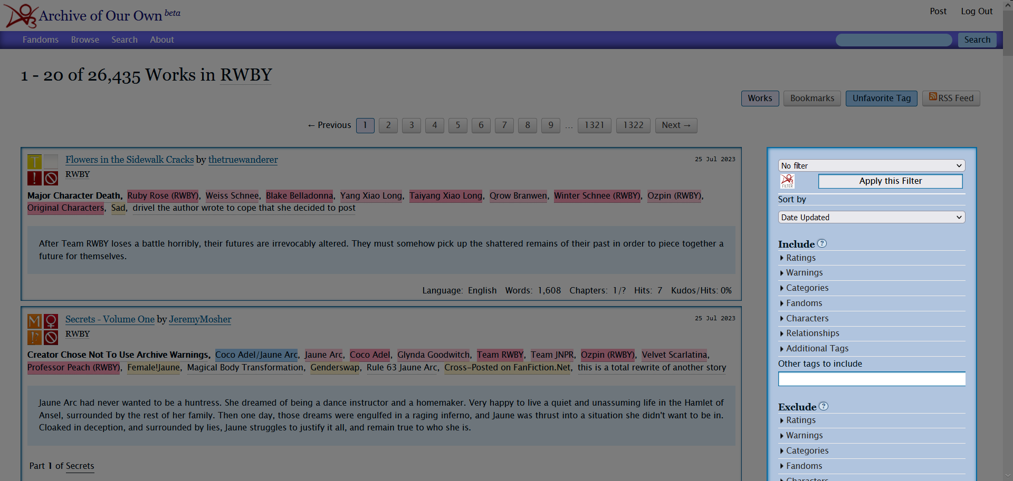Open the No filter dropdown

tap(872, 165)
